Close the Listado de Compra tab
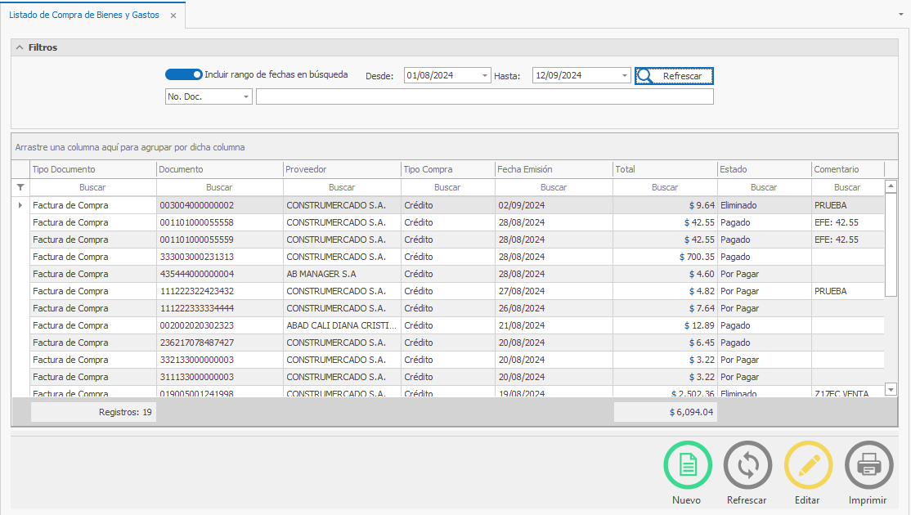Screen dimensions: 911x515 point(173,16)
